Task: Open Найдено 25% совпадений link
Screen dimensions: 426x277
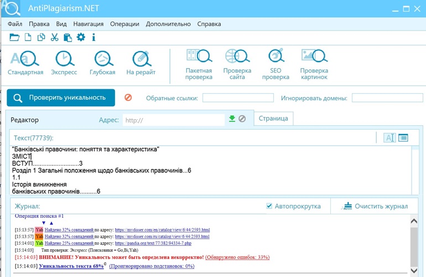Action: tap(69, 243)
